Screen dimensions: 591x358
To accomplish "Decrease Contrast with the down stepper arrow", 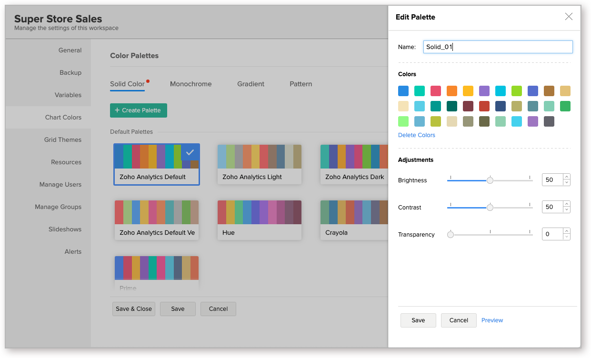I will 566,210.
